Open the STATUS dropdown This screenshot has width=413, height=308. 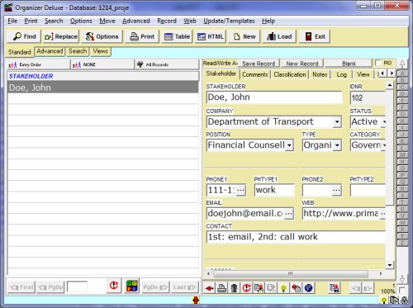click(x=383, y=122)
